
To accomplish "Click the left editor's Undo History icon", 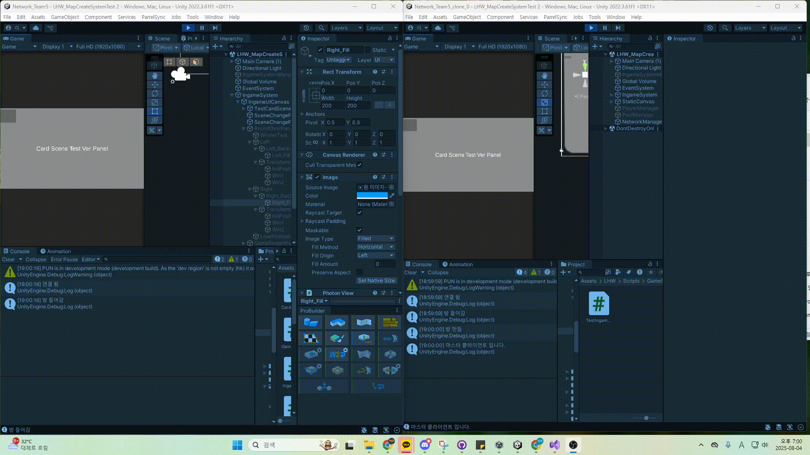I will [306, 28].
